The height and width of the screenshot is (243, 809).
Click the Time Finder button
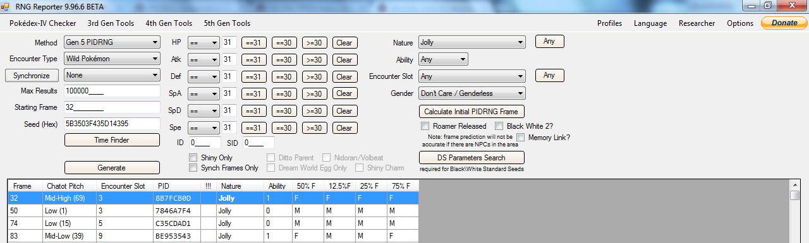tap(112, 140)
